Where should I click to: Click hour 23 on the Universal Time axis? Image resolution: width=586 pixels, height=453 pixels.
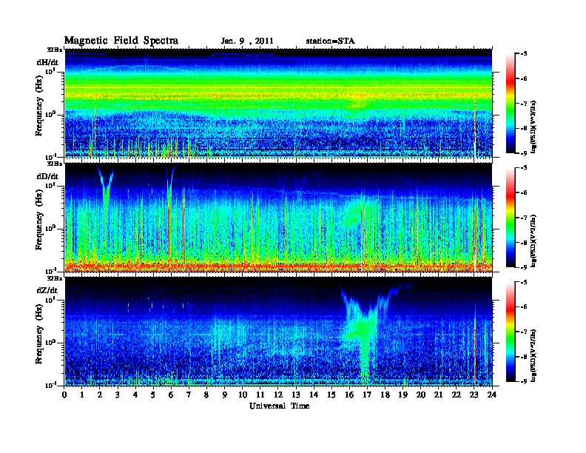(x=474, y=395)
